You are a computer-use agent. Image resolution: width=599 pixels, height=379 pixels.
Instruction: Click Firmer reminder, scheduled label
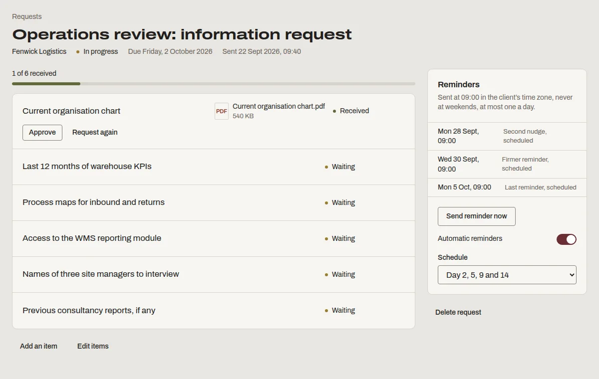pyautogui.click(x=525, y=164)
